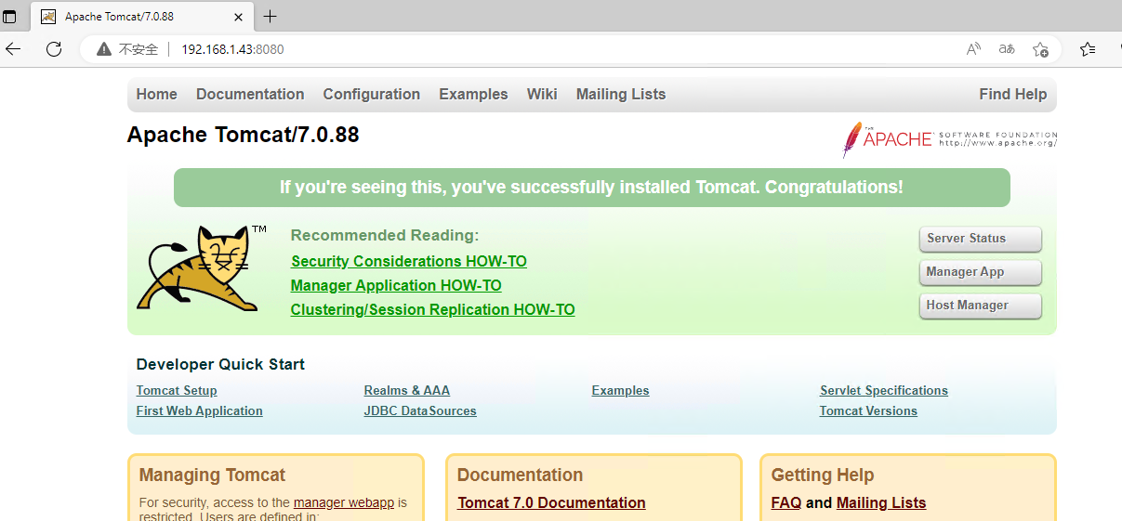Open the Tomcat Setup link

point(177,390)
